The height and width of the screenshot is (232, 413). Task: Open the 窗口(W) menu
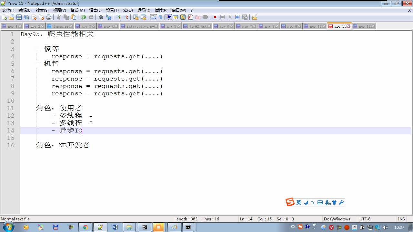click(x=179, y=10)
